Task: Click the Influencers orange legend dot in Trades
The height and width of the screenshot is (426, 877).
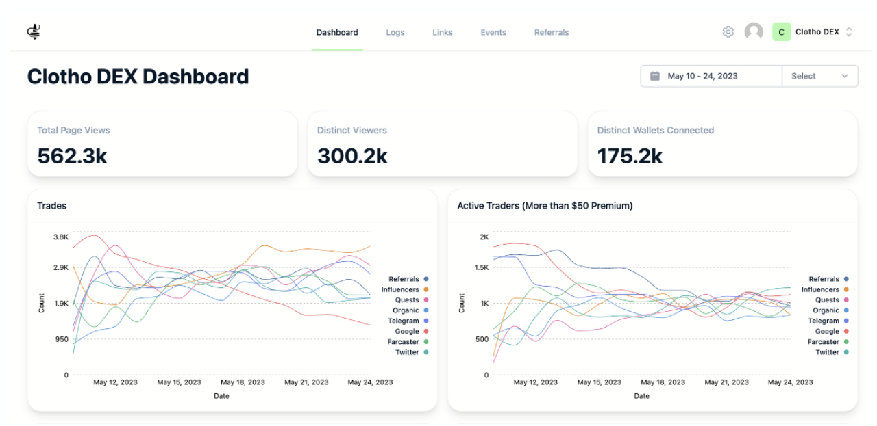Action: pyautogui.click(x=426, y=289)
